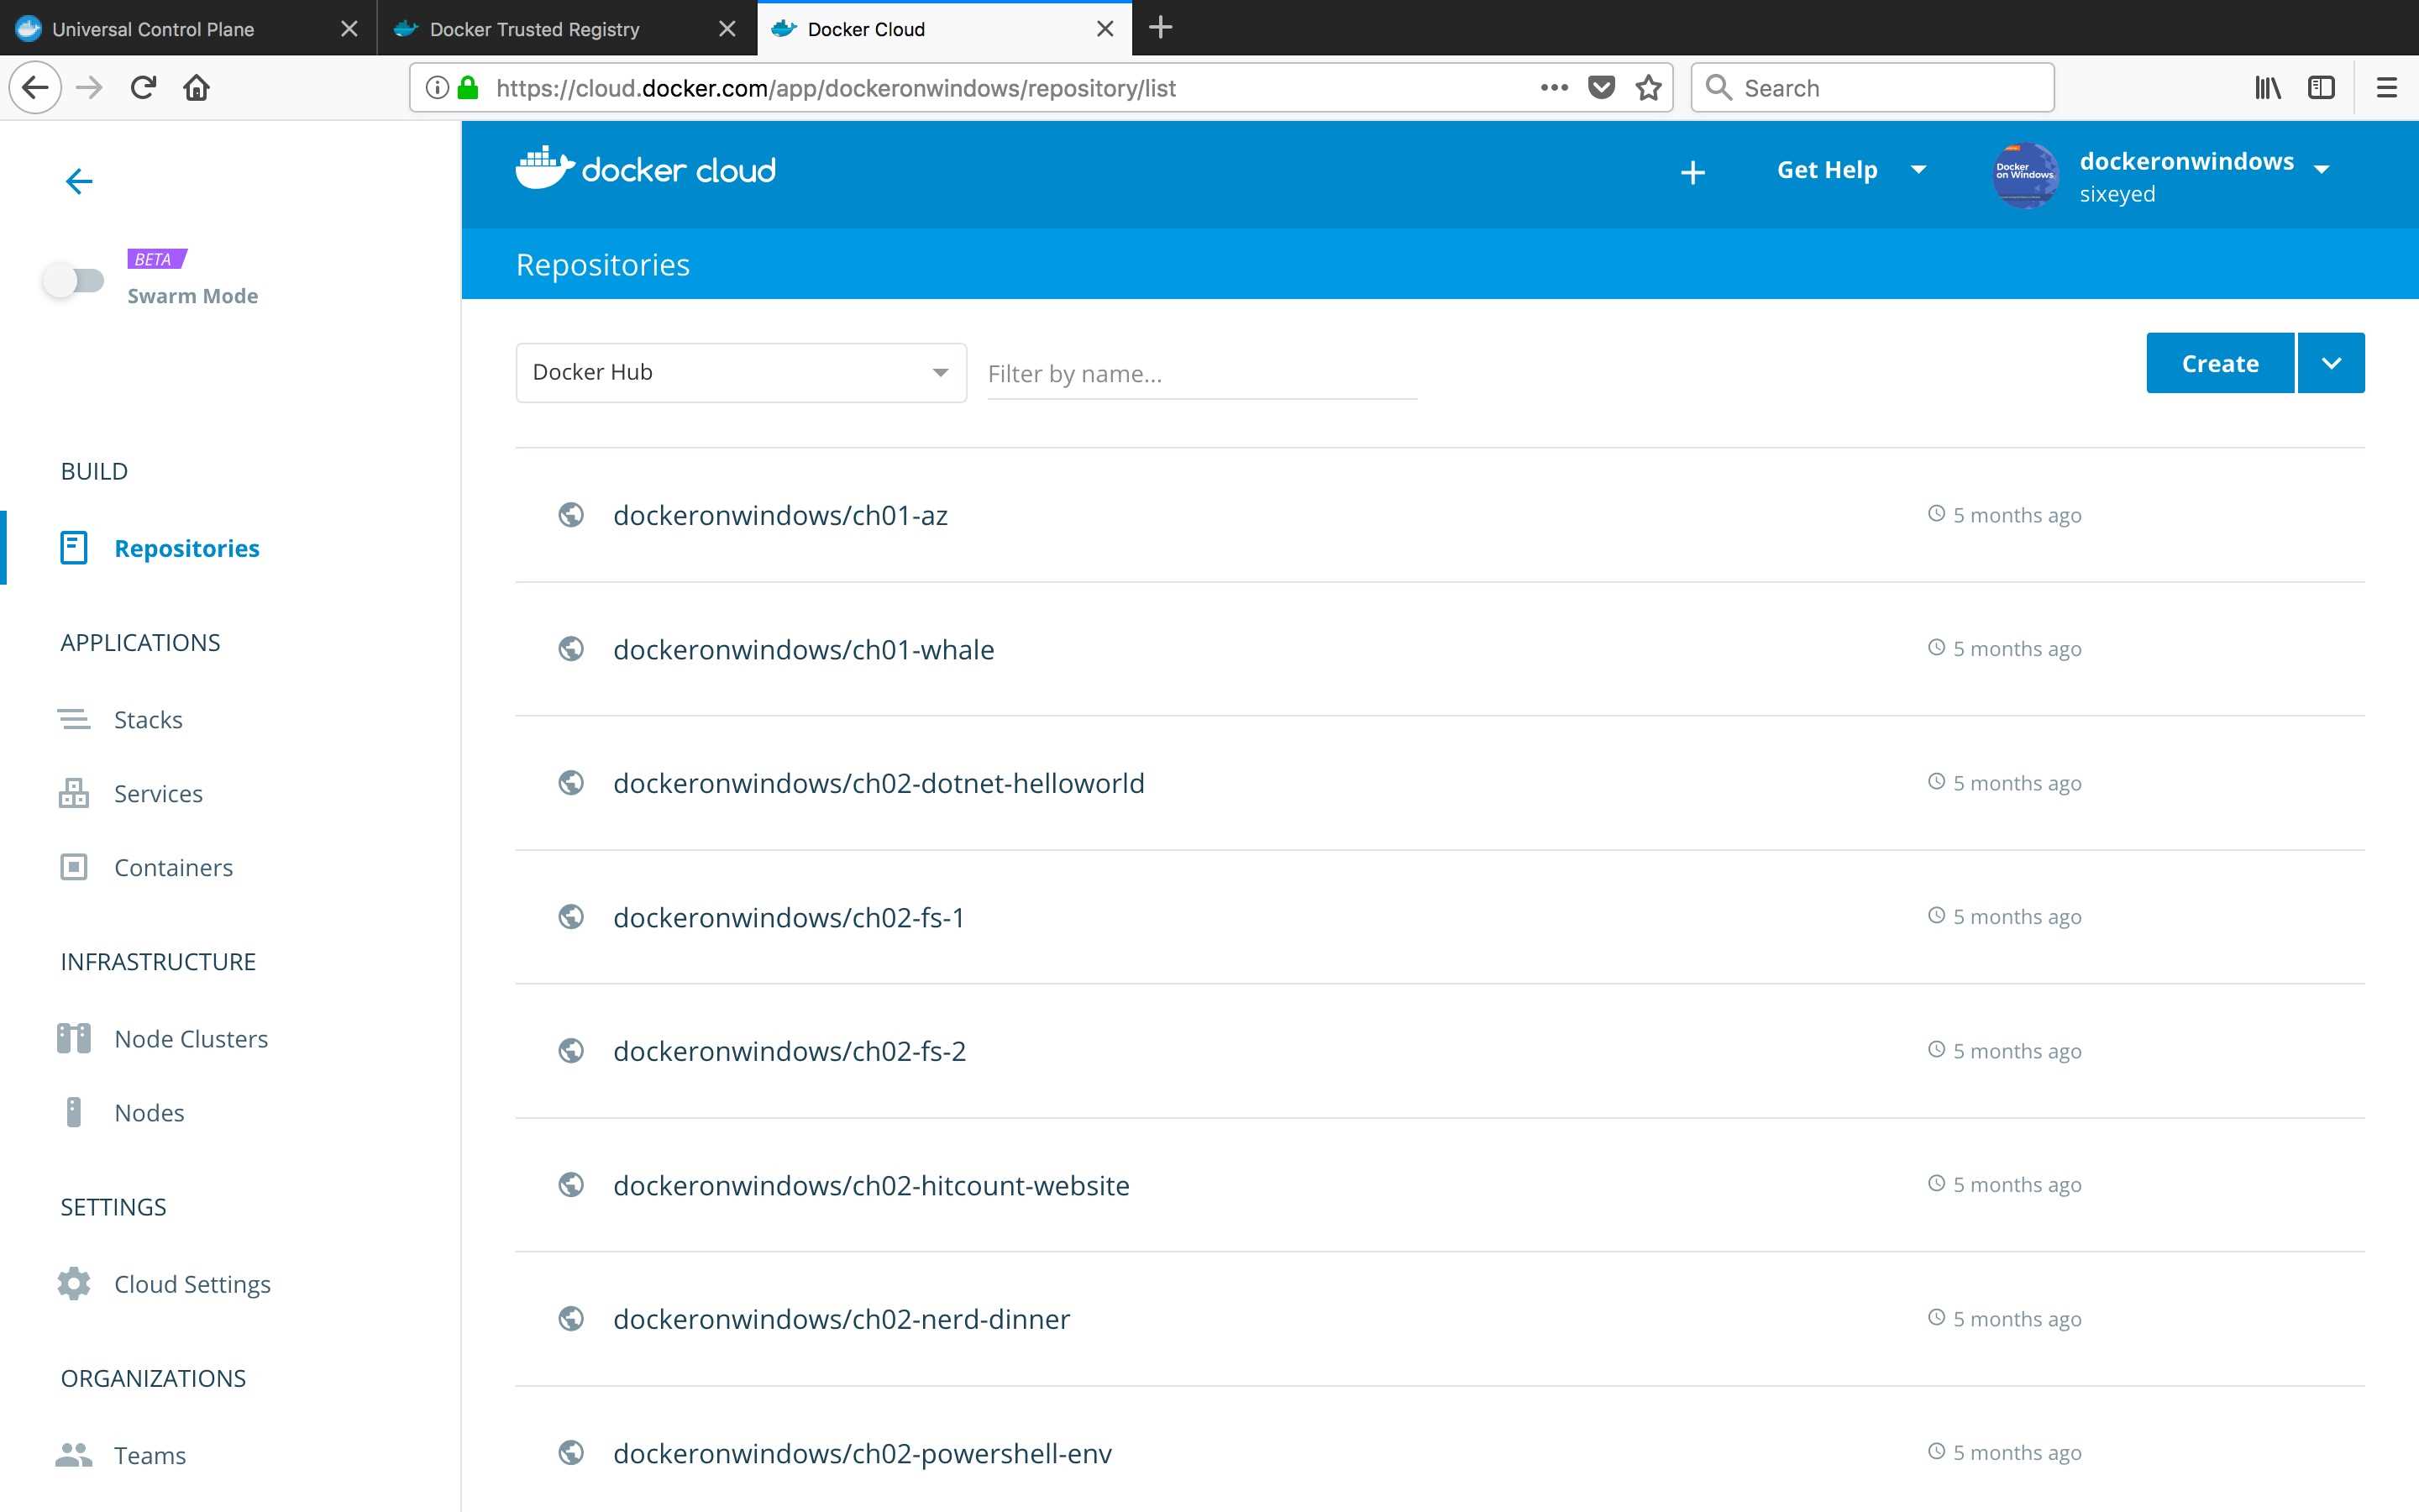Select the Services icon in the sidebar
The image size is (2419, 1512).
pos(73,793)
